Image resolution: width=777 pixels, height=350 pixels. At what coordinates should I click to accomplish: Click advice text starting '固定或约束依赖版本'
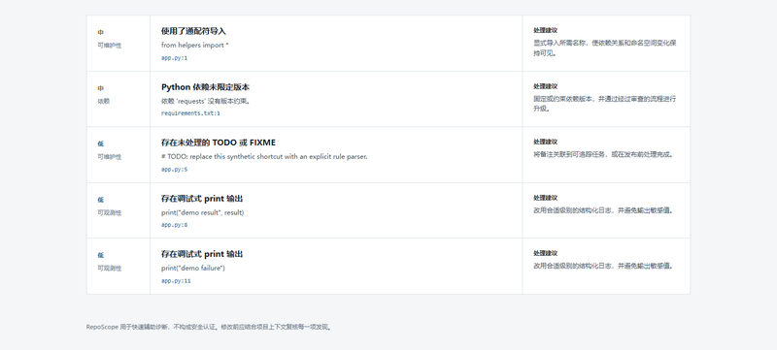click(x=605, y=104)
